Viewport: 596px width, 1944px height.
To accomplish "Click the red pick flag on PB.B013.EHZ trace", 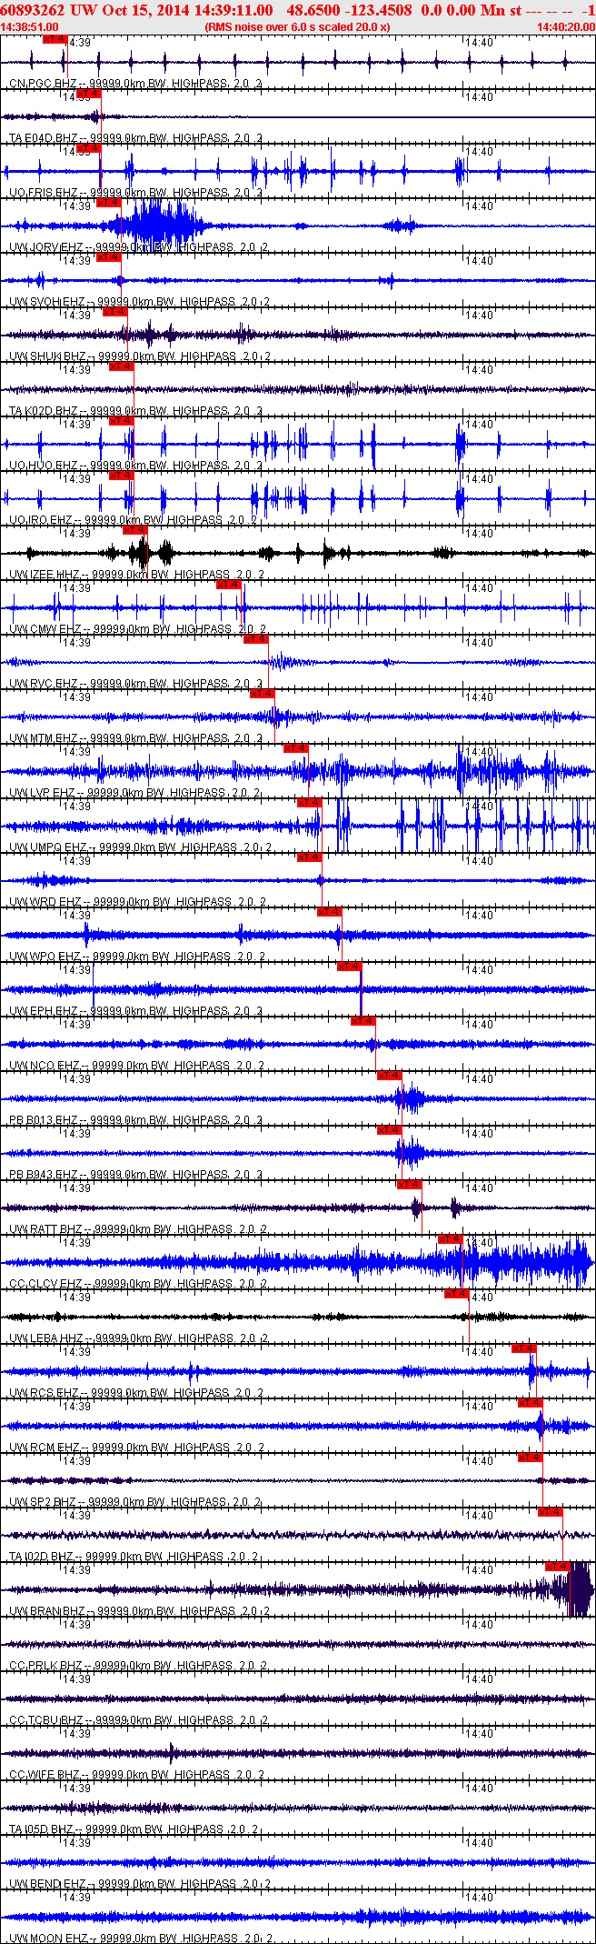I will point(389,1076).
